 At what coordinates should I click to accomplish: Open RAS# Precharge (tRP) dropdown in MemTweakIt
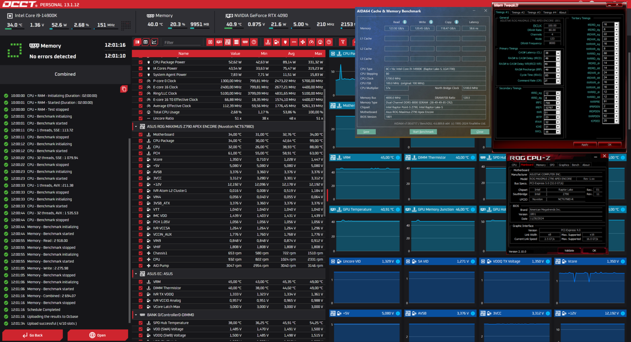point(558,69)
